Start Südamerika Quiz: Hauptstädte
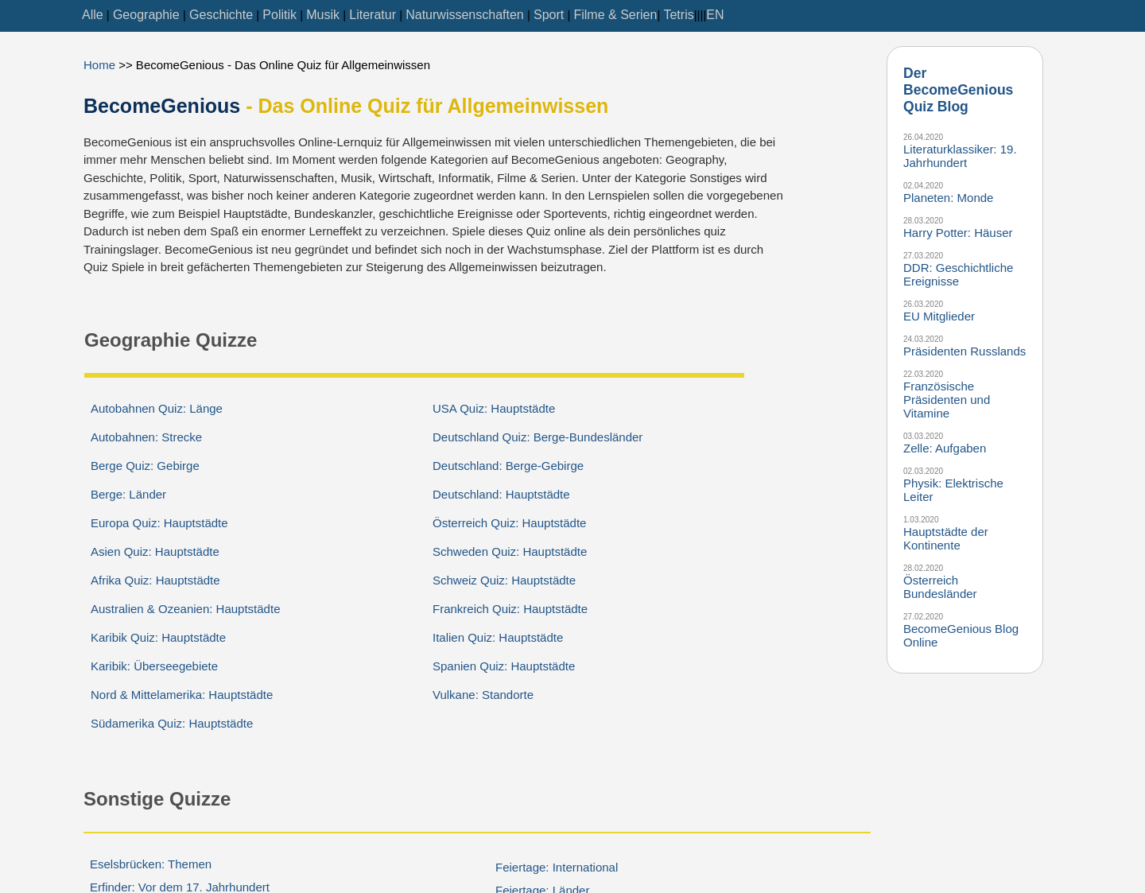Viewport: 1145px width, 893px height. point(172,724)
